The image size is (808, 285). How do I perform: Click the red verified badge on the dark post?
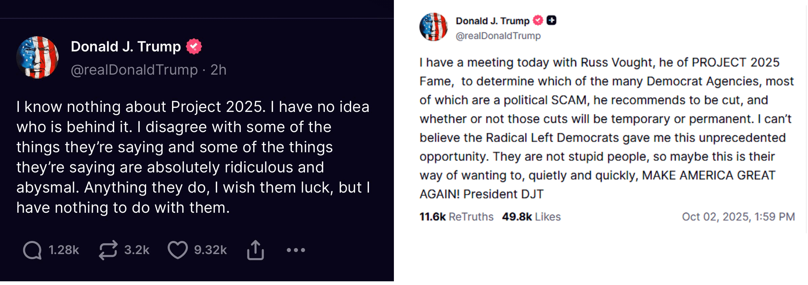[x=194, y=46]
